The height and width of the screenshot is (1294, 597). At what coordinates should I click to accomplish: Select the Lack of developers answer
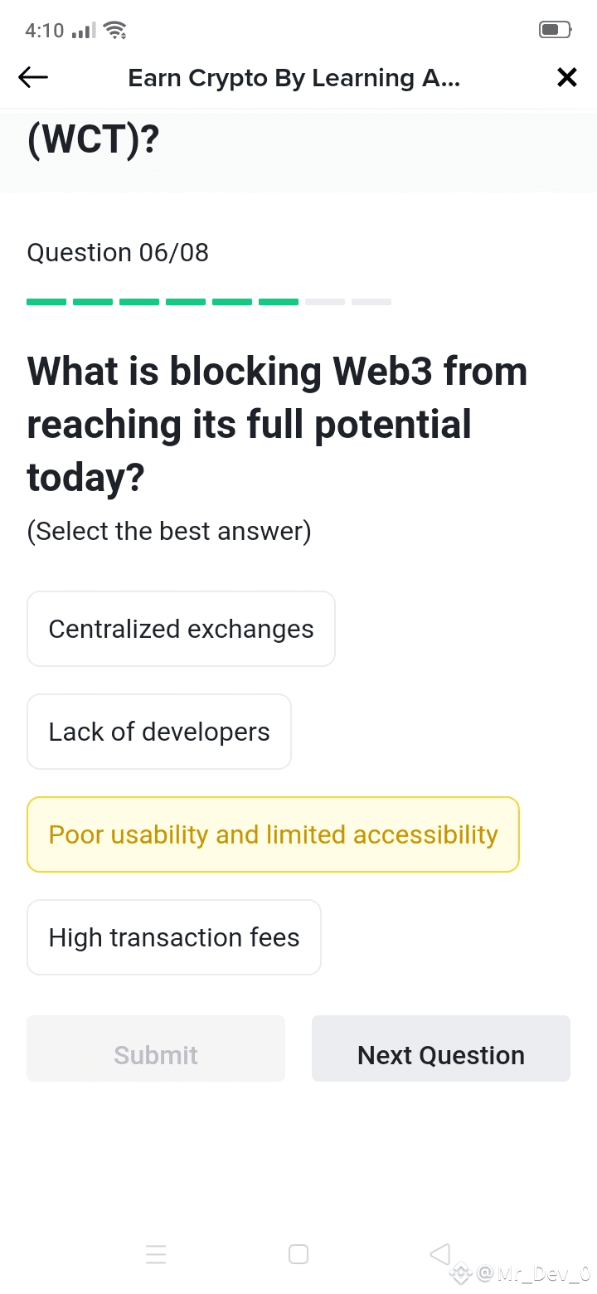pyautogui.click(x=159, y=732)
